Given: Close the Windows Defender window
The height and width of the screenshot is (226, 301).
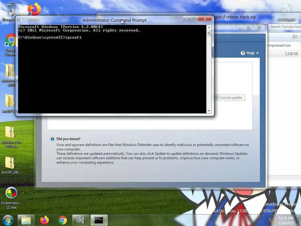Looking at the screenshot, I should tap(259, 28).
